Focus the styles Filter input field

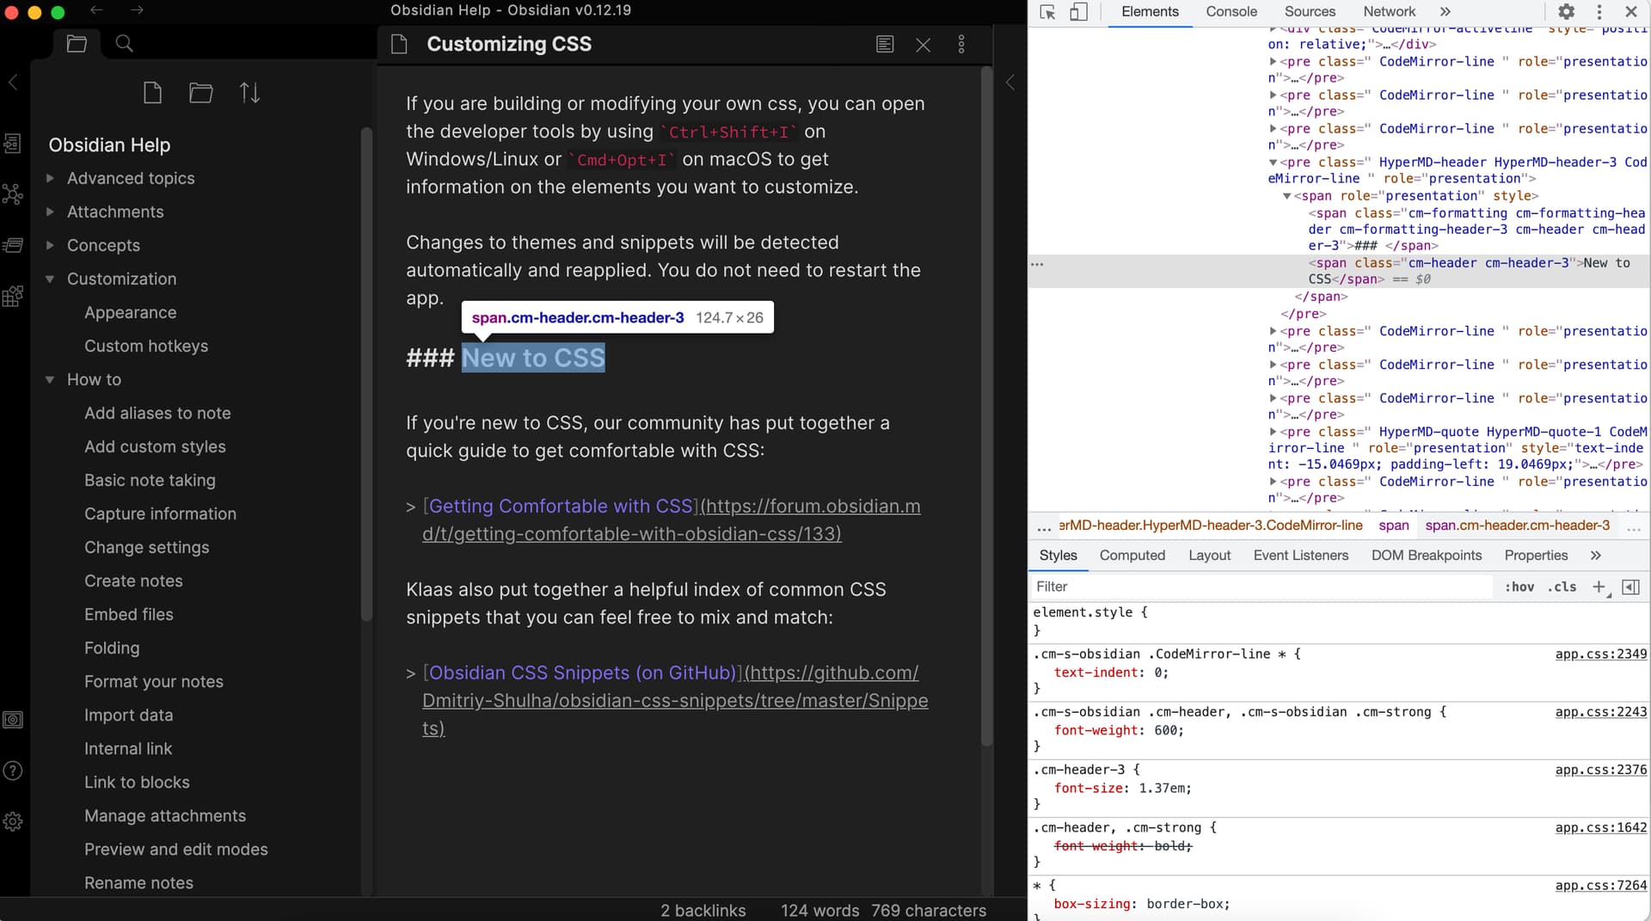[x=1260, y=586]
